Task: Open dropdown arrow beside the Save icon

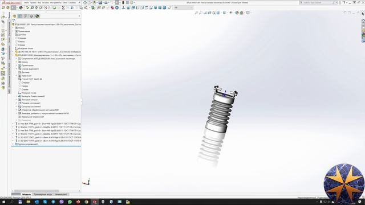Action: (x=103, y=2)
